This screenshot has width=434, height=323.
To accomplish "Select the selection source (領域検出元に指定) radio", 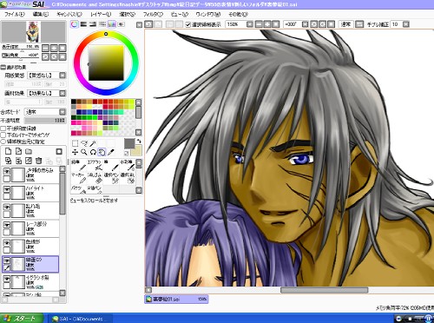I will [x=3, y=142].
